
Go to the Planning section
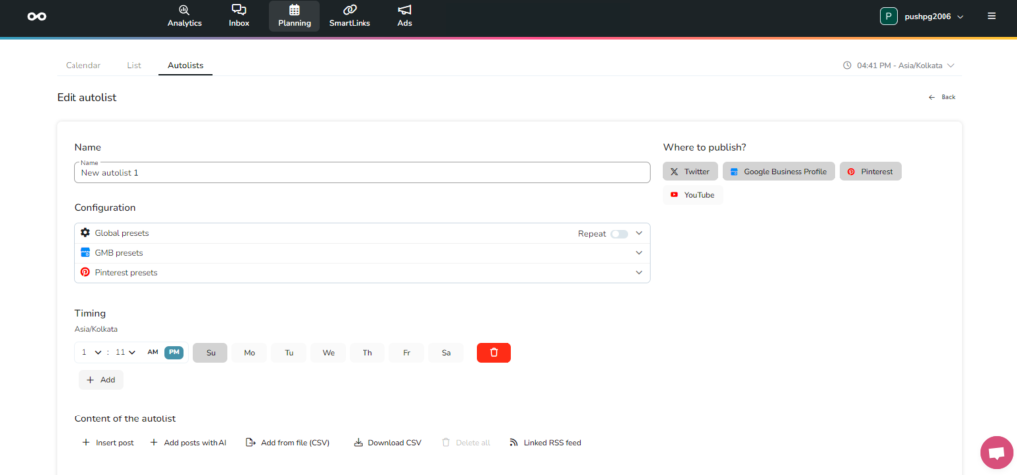[x=294, y=16]
